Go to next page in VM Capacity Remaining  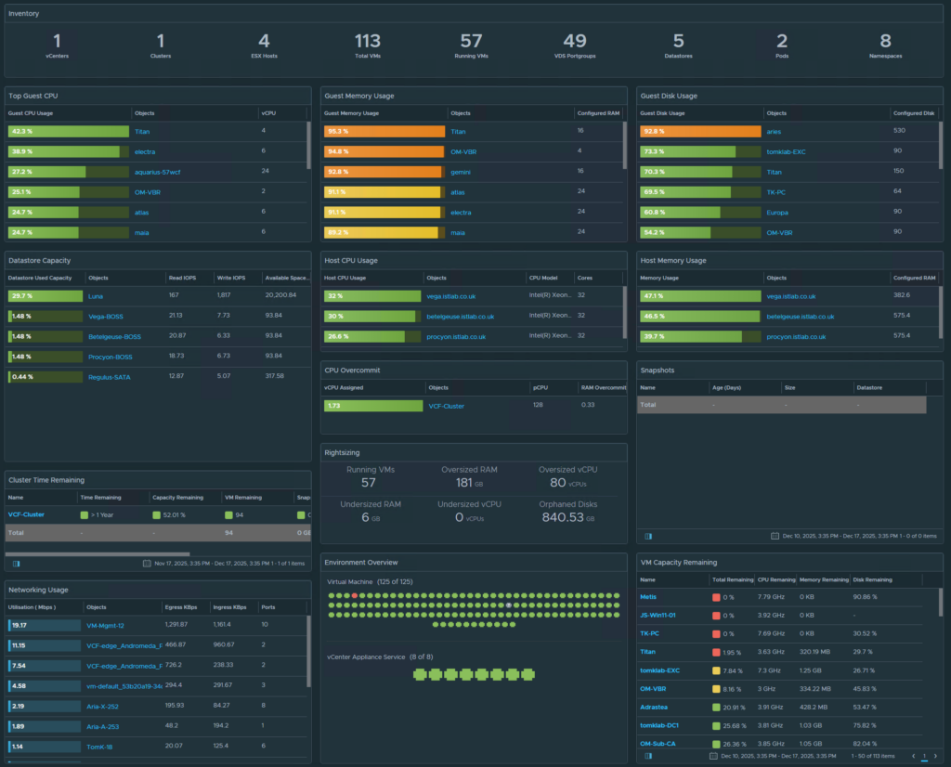pyautogui.click(x=935, y=756)
